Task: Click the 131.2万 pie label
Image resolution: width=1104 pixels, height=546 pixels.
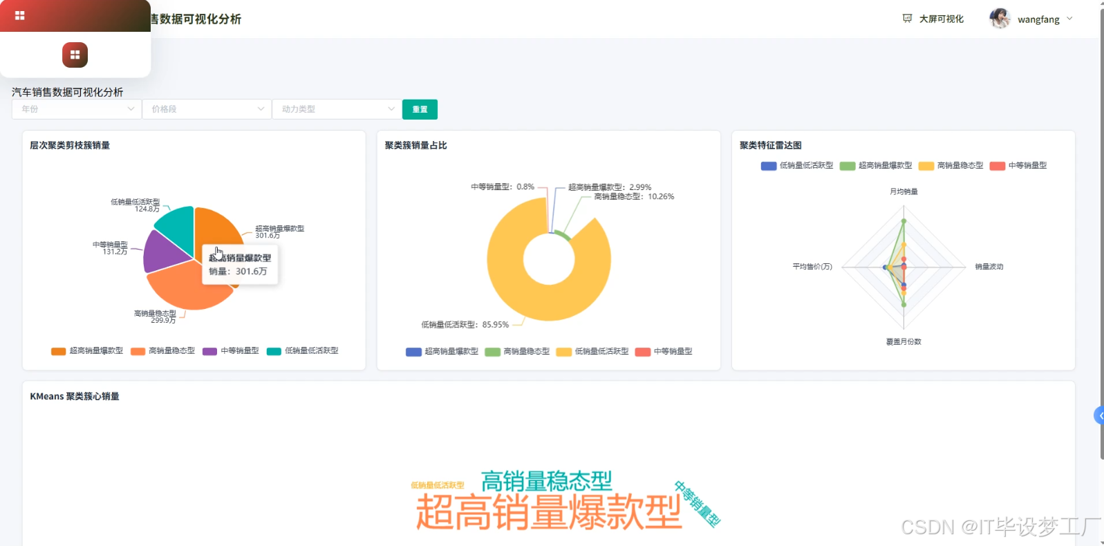Action: tap(115, 252)
